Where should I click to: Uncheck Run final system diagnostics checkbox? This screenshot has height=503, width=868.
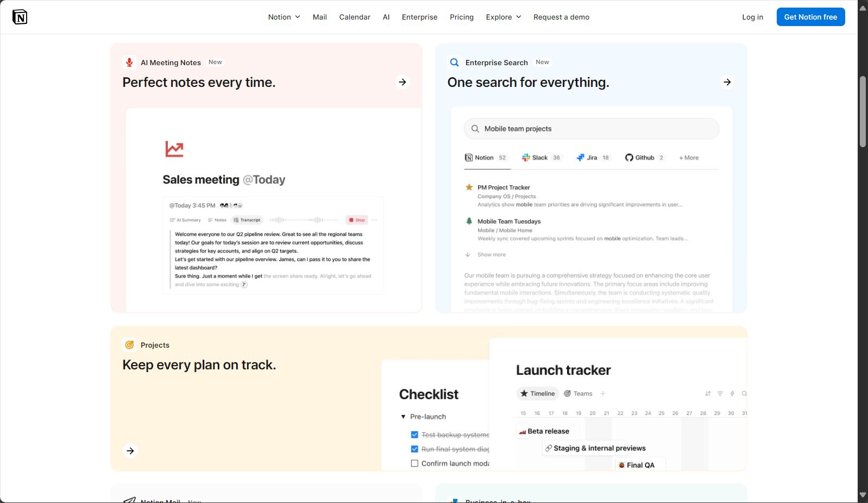pos(414,449)
